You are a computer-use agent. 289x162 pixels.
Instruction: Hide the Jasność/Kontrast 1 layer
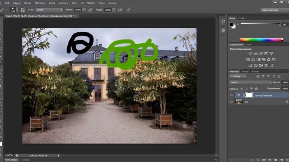[x=231, y=95]
